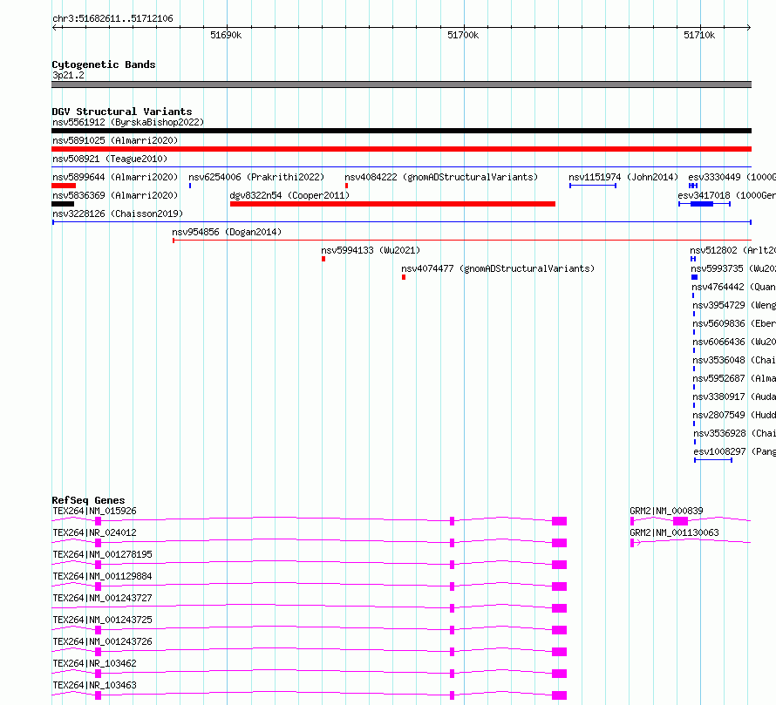
Task: Click the 51700k ruler tick label
Action: pyautogui.click(x=463, y=35)
